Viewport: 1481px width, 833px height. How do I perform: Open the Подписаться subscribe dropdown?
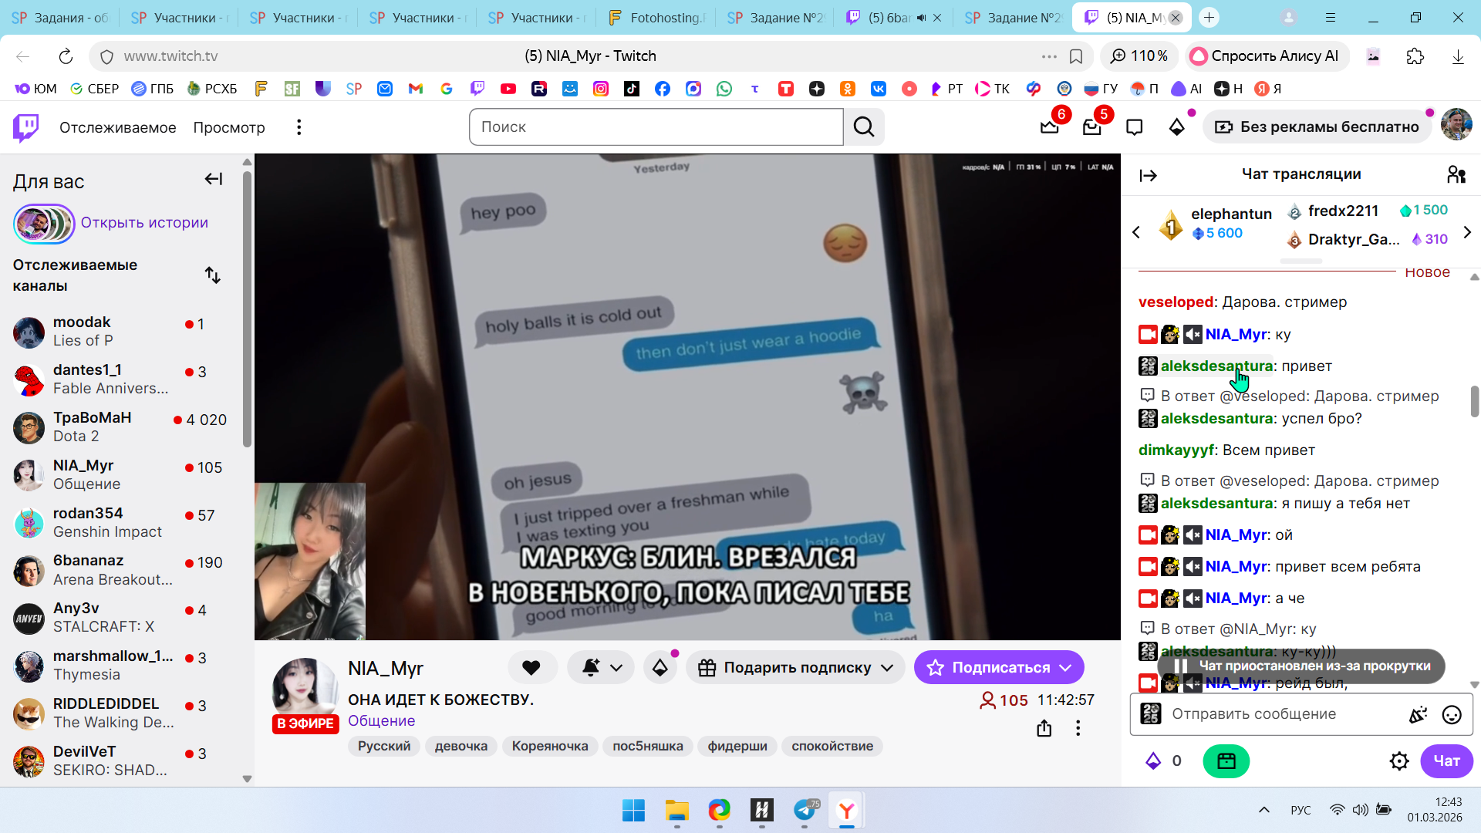(x=1065, y=668)
